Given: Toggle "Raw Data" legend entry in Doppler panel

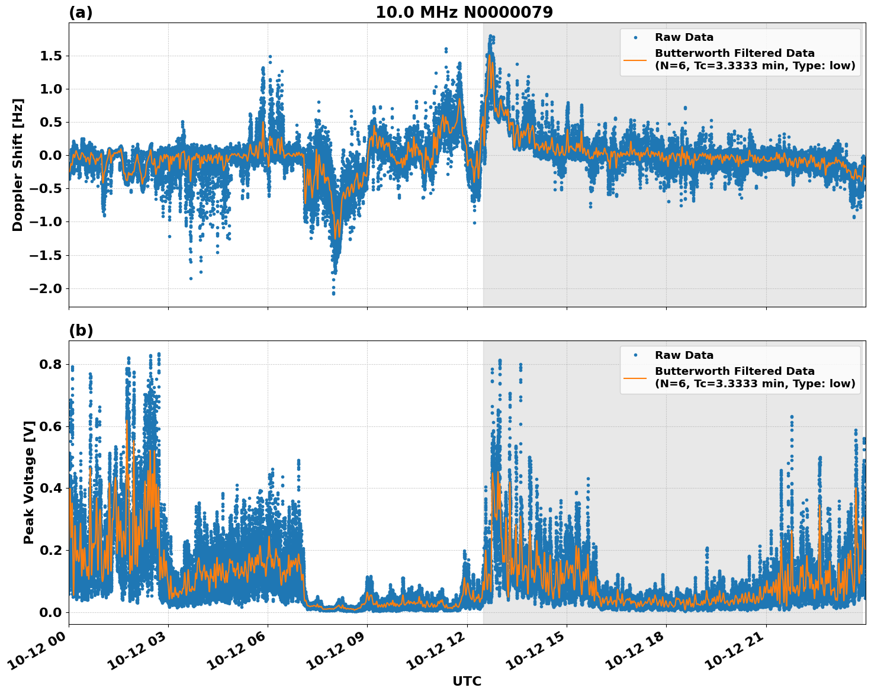Looking at the screenshot, I should [684, 37].
